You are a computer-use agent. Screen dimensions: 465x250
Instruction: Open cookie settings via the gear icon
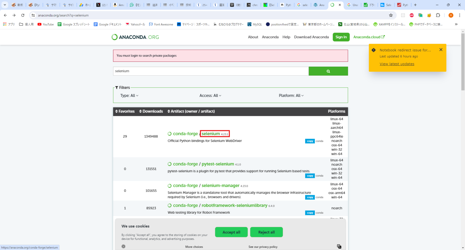pyautogui.click(x=123, y=246)
